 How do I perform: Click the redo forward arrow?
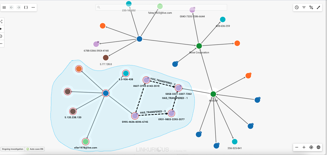pos(19,7)
